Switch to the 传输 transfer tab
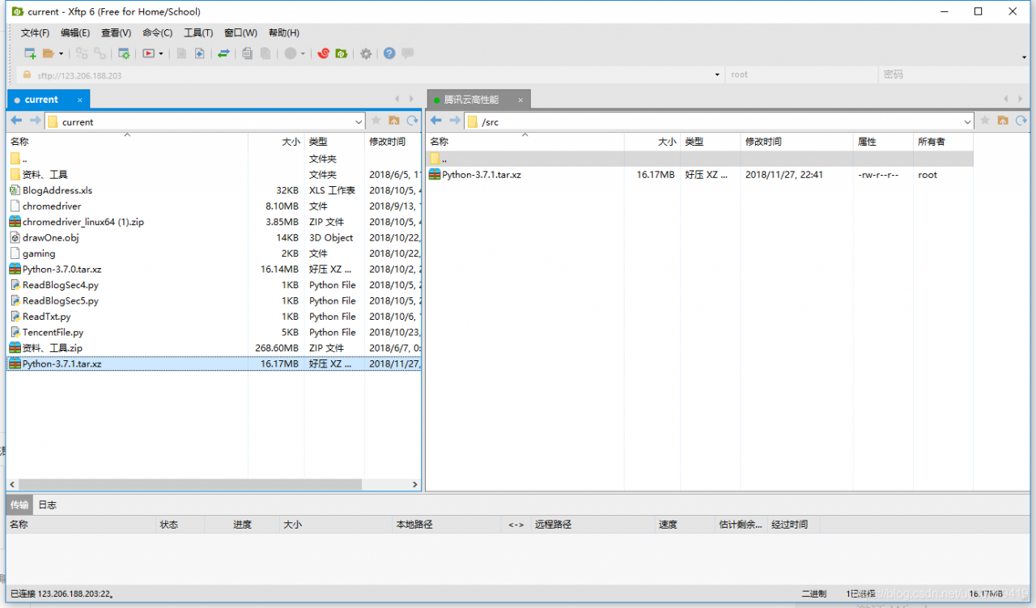The image size is (1036, 608). [19, 504]
